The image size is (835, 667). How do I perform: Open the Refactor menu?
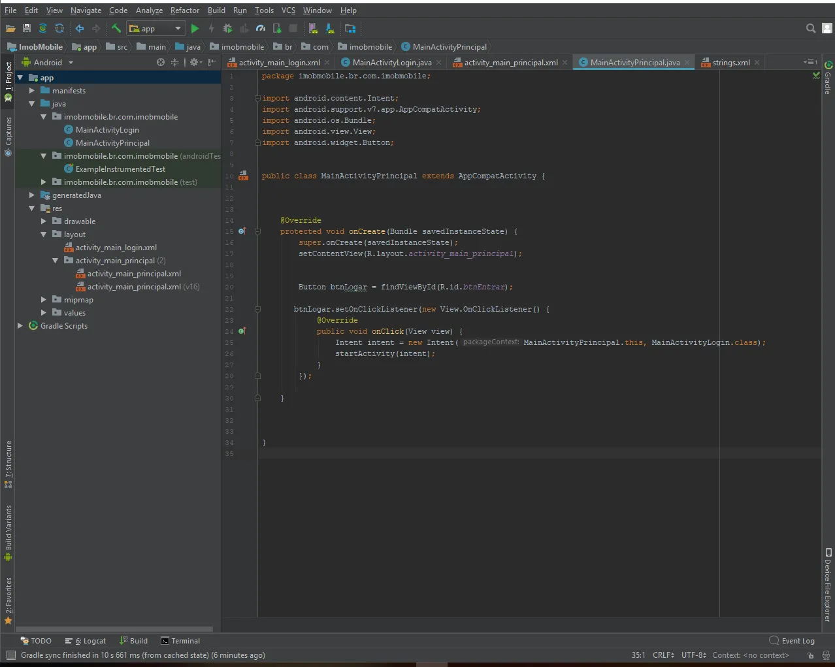pos(185,10)
